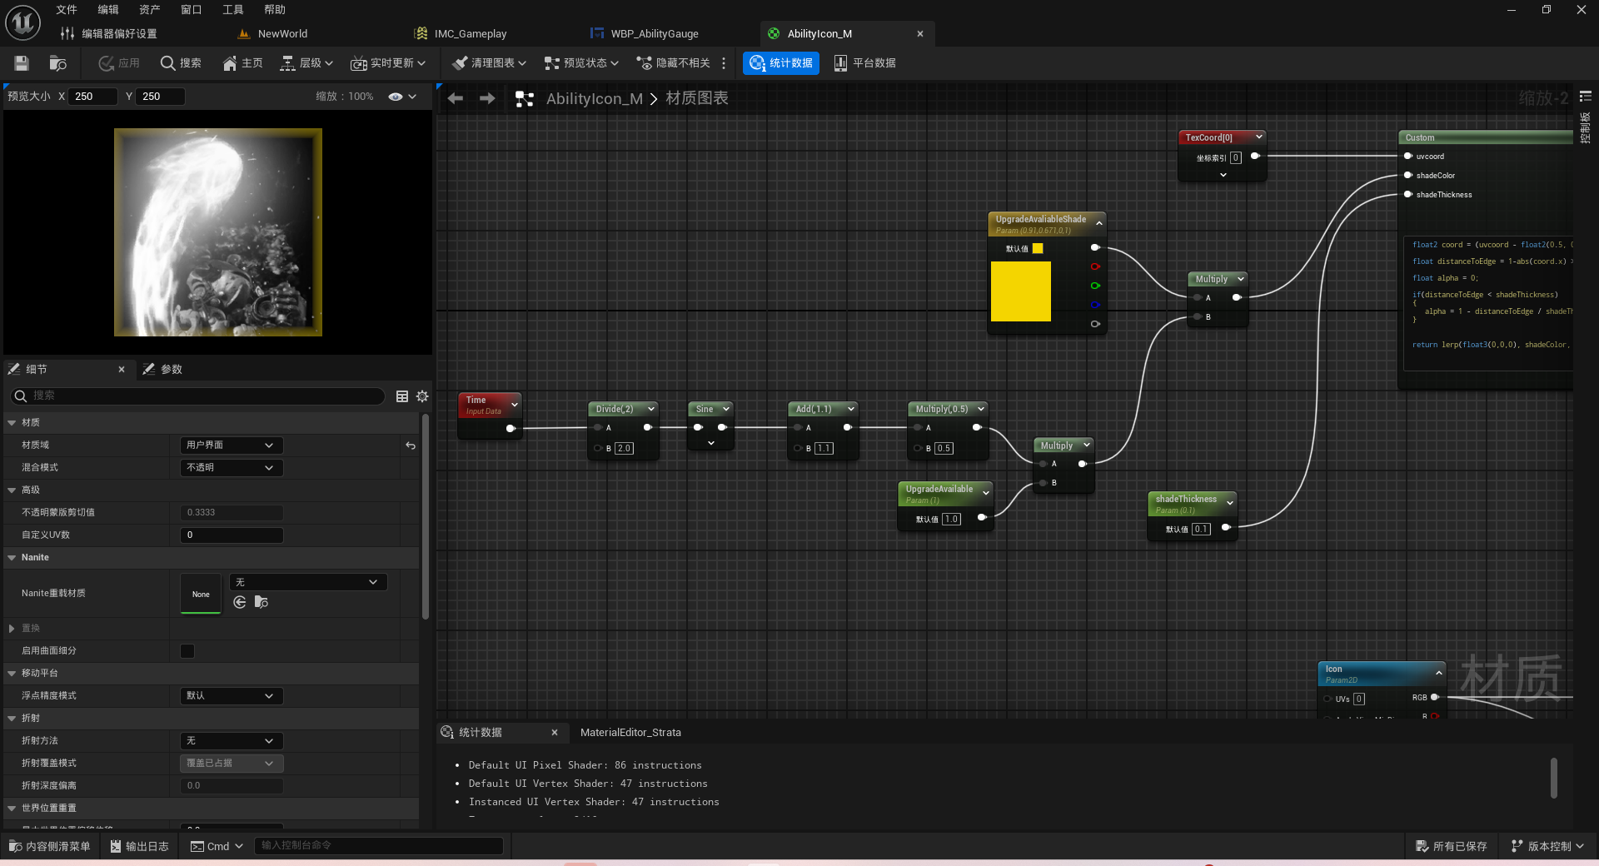Screen dimensions: 1599x866
Task: Enable tessellation (启用曲面细分) checkbox
Action: [x=187, y=651]
